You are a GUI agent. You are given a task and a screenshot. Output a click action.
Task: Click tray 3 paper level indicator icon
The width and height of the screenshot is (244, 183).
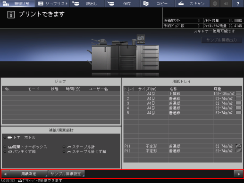pos(238,103)
